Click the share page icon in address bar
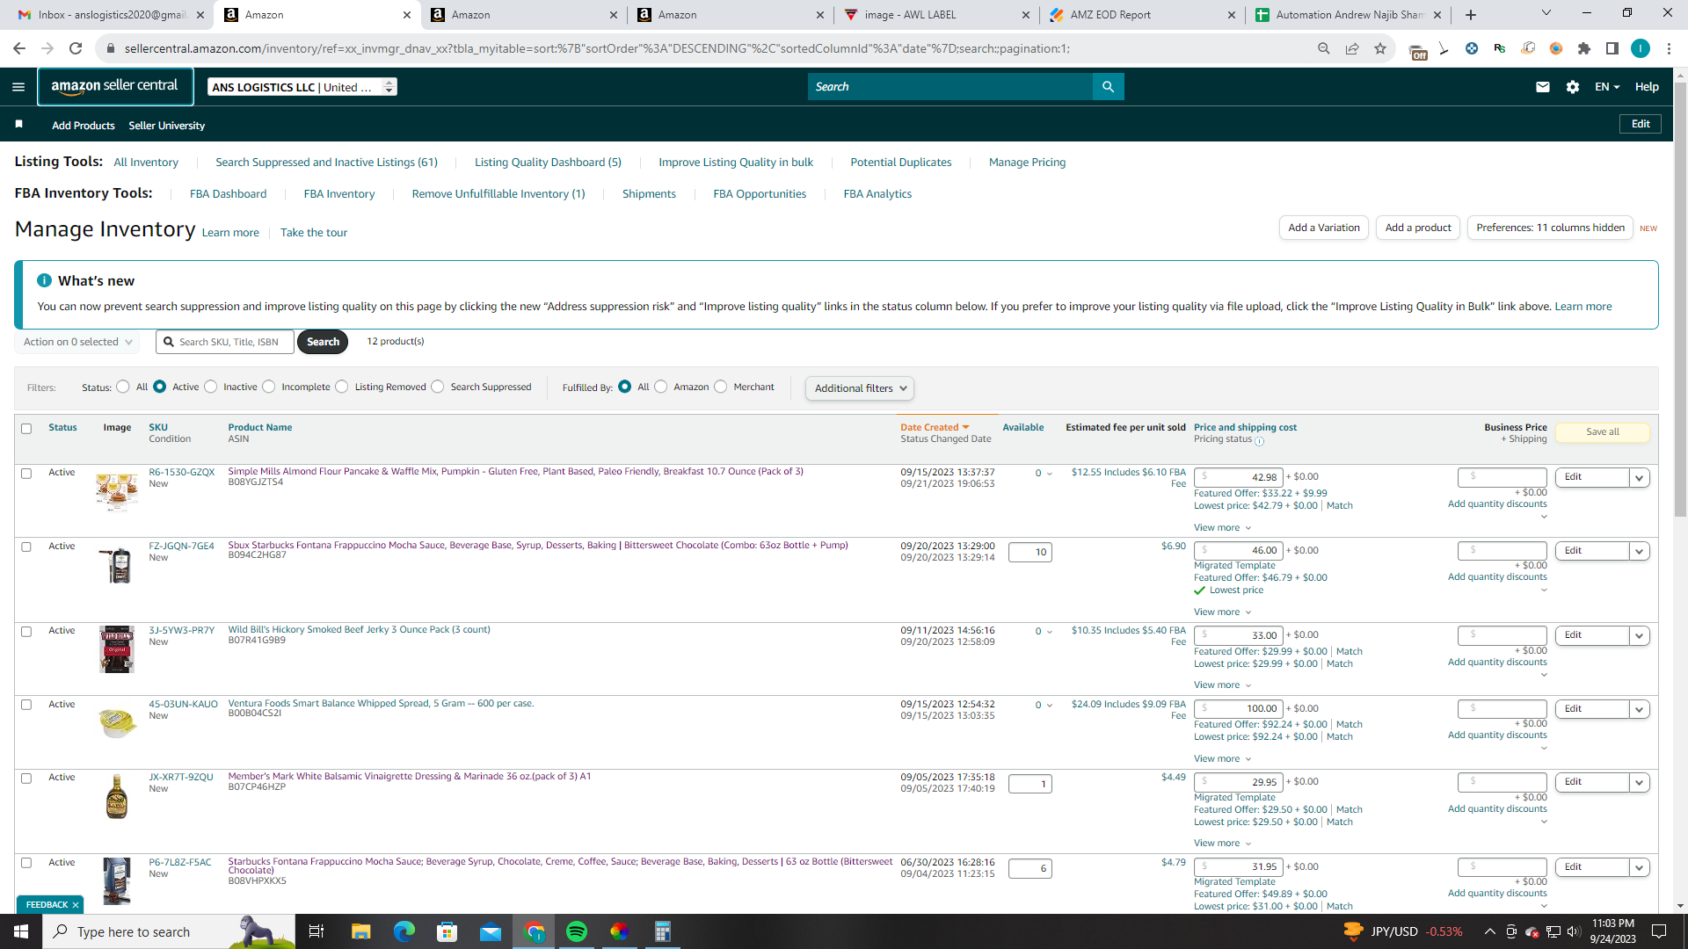Screen dimensions: 1688x949 coord(1352,48)
